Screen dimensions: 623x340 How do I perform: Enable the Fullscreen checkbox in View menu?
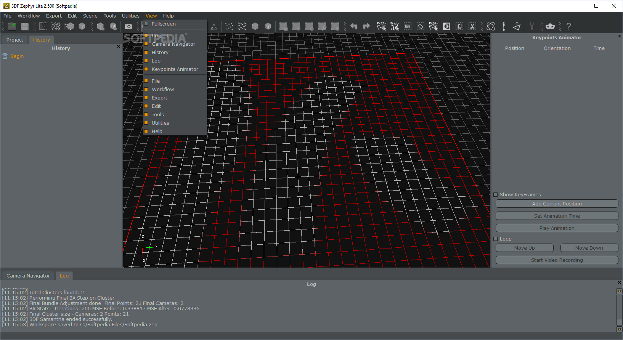click(146, 24)
